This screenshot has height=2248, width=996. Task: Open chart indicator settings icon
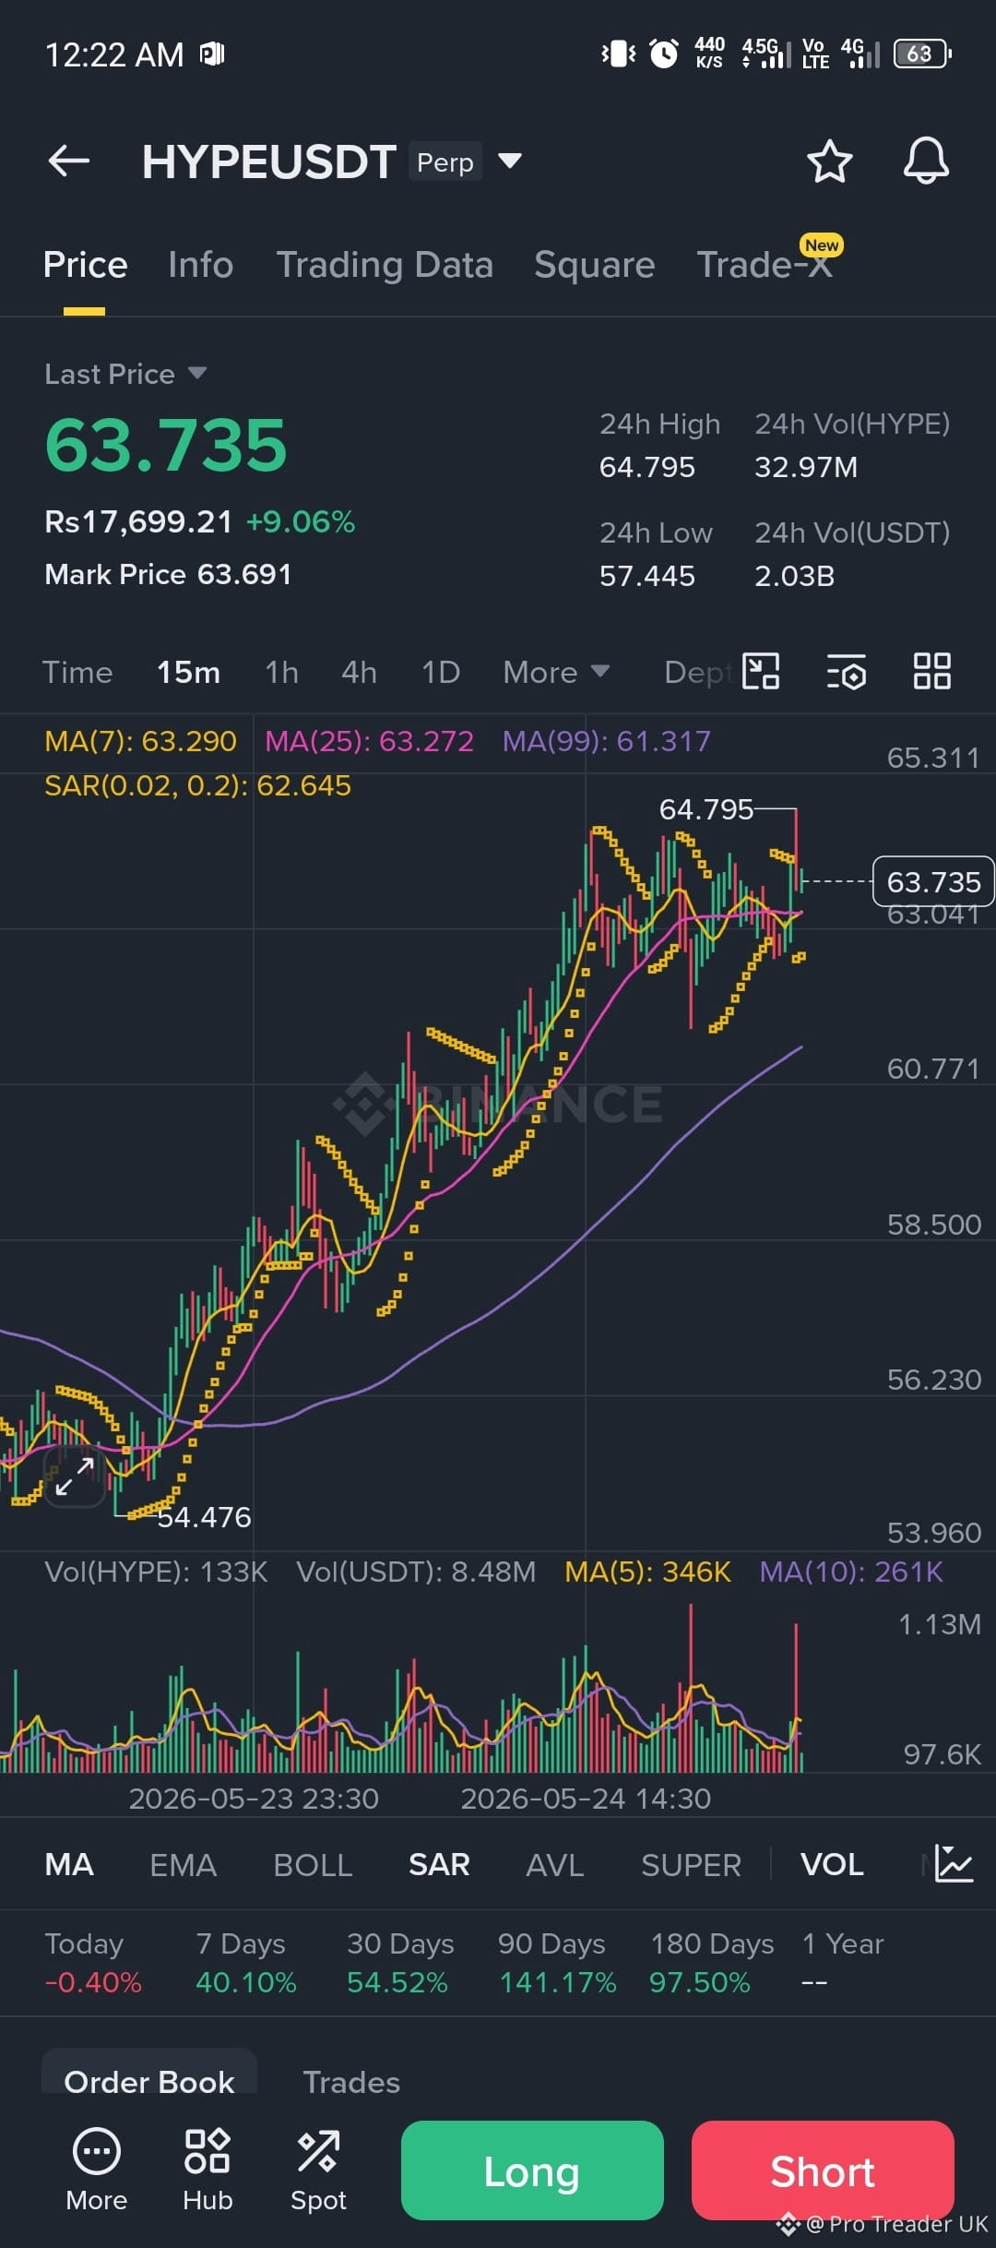(847, 672)
